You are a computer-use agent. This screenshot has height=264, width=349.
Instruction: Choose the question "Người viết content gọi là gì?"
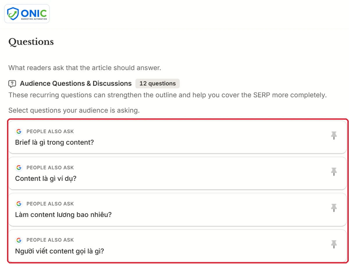(177, 246)
